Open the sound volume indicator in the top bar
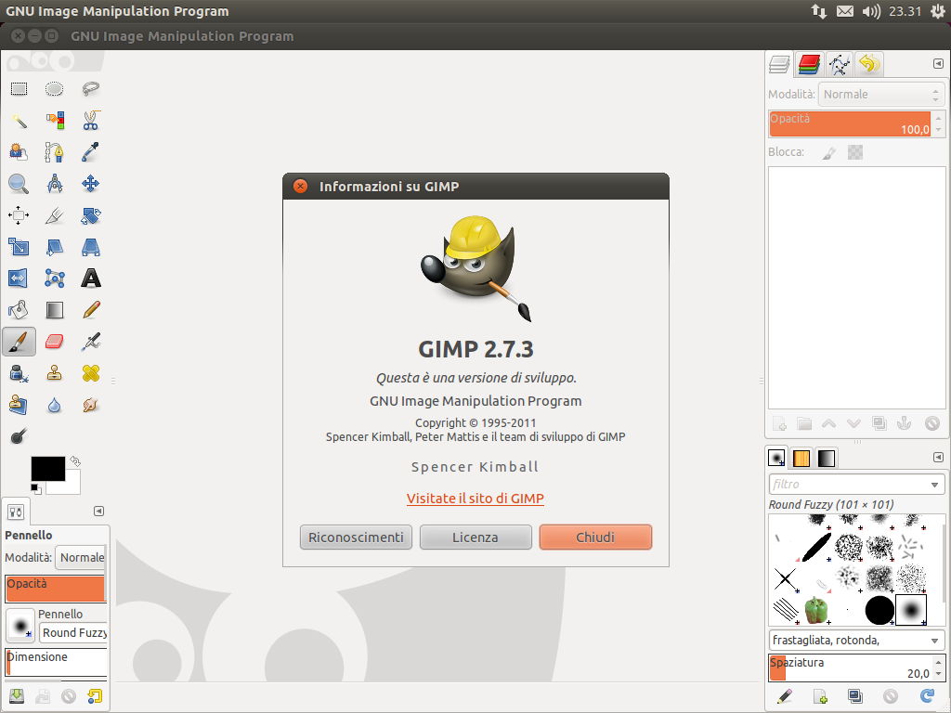This screenshot has height=713, width=951. 871,11
